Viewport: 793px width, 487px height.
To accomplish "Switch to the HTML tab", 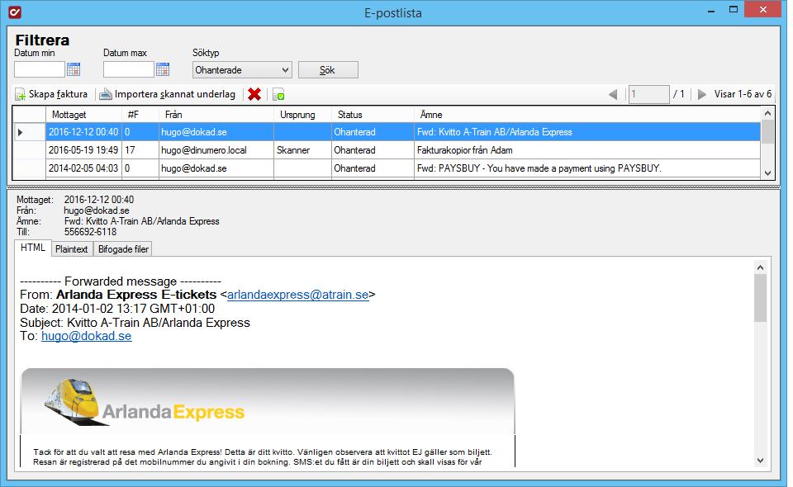I will click(x=33, y=248).
